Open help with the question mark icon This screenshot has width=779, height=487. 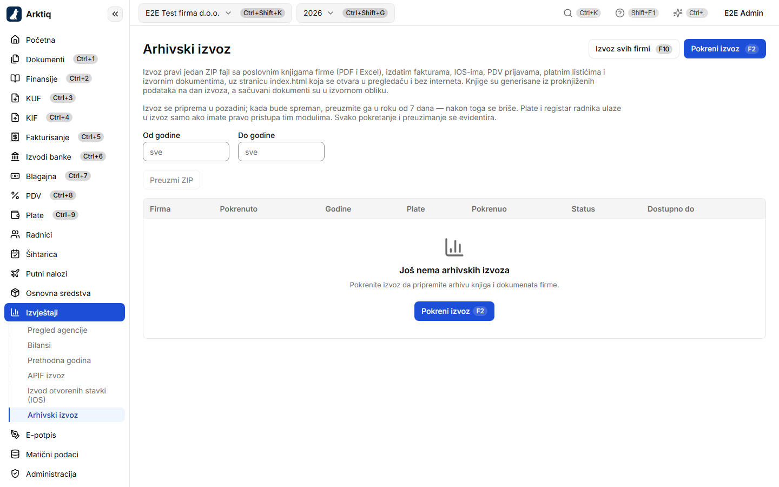[x=620, y=13]
